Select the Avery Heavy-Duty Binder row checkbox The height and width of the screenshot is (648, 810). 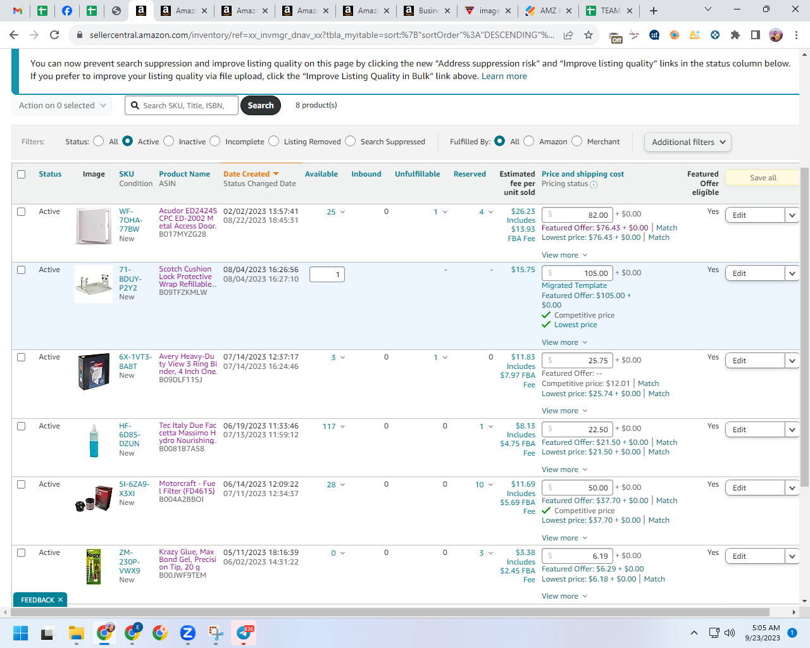point(21,357)
